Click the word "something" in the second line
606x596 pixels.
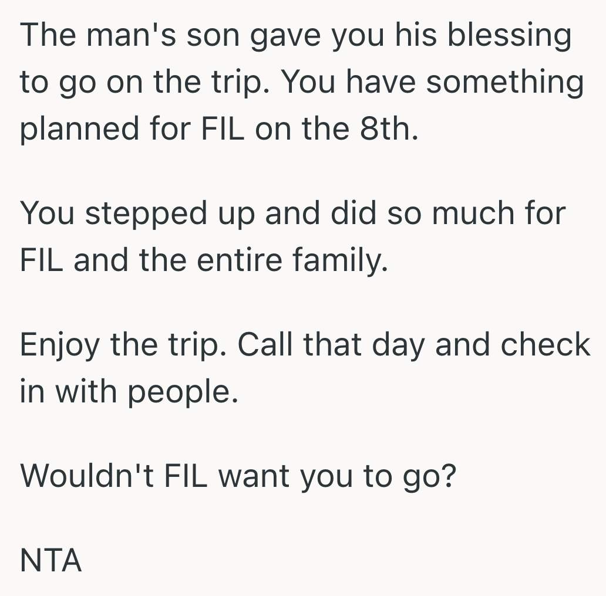(505, 83)
